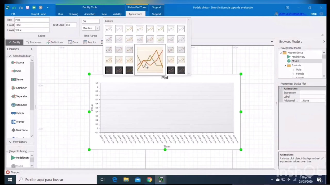This screenshot has height=185, width=330.
Task: Click the Expression property value field
Action: (313, 92)
